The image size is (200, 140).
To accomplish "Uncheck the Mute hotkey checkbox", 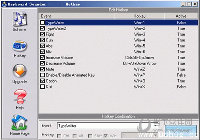I will pyautogui.click(x=42, y=69).
